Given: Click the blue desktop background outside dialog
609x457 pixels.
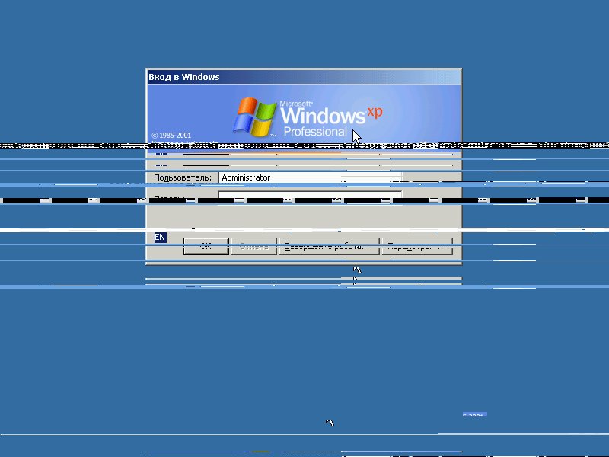Looking at the screenshot, I should [76, 343].
